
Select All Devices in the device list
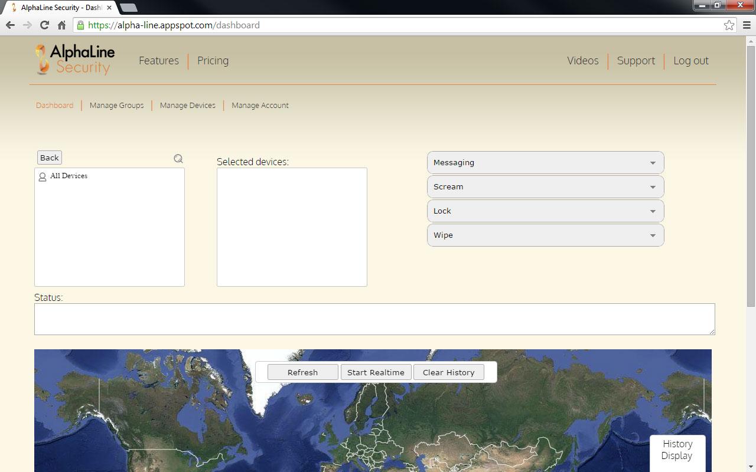69,176
